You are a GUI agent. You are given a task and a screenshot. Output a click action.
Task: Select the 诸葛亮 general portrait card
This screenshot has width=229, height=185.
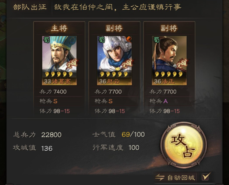59,60
